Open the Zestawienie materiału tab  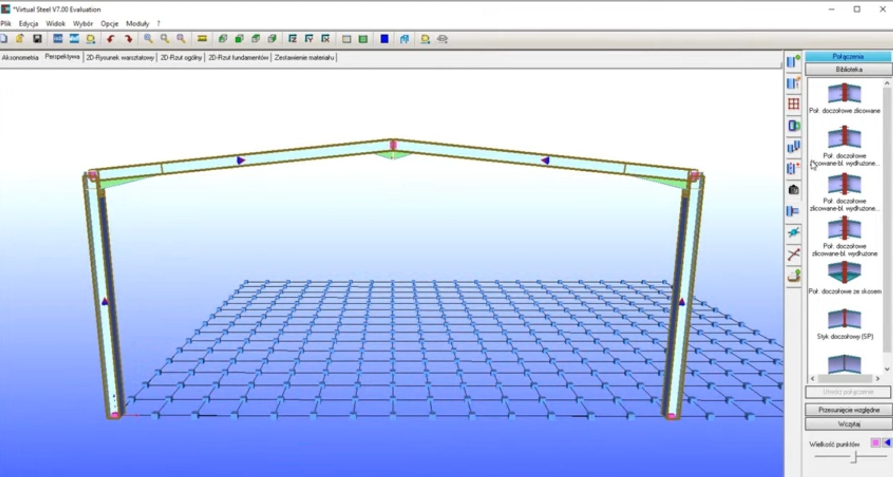click(304, 57)
